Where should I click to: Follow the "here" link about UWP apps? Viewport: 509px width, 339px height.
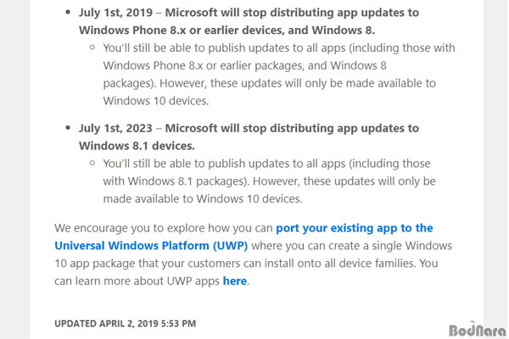[235, 281]
